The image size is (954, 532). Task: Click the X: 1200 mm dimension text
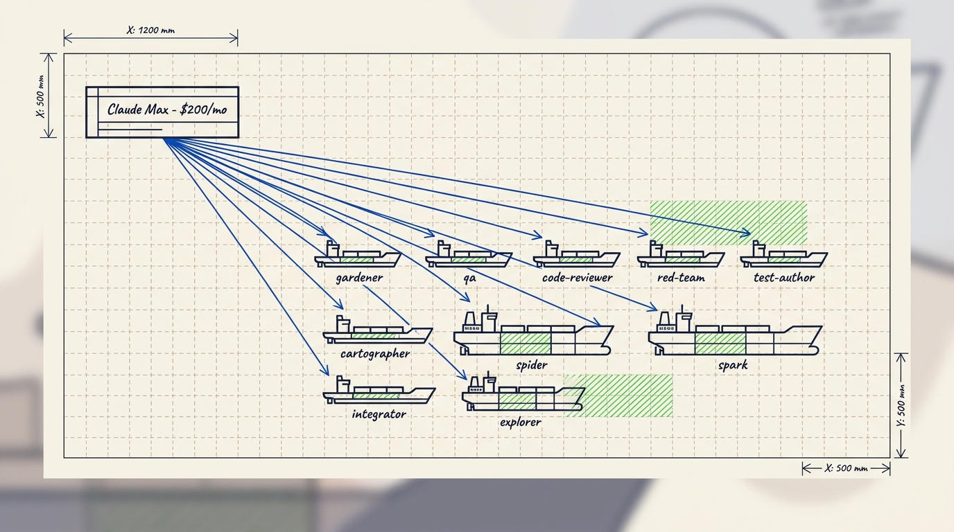[150, 30]
